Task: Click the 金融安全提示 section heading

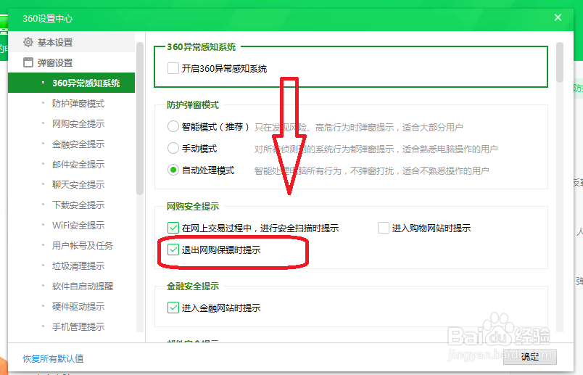Action: [x=193, y=286]
